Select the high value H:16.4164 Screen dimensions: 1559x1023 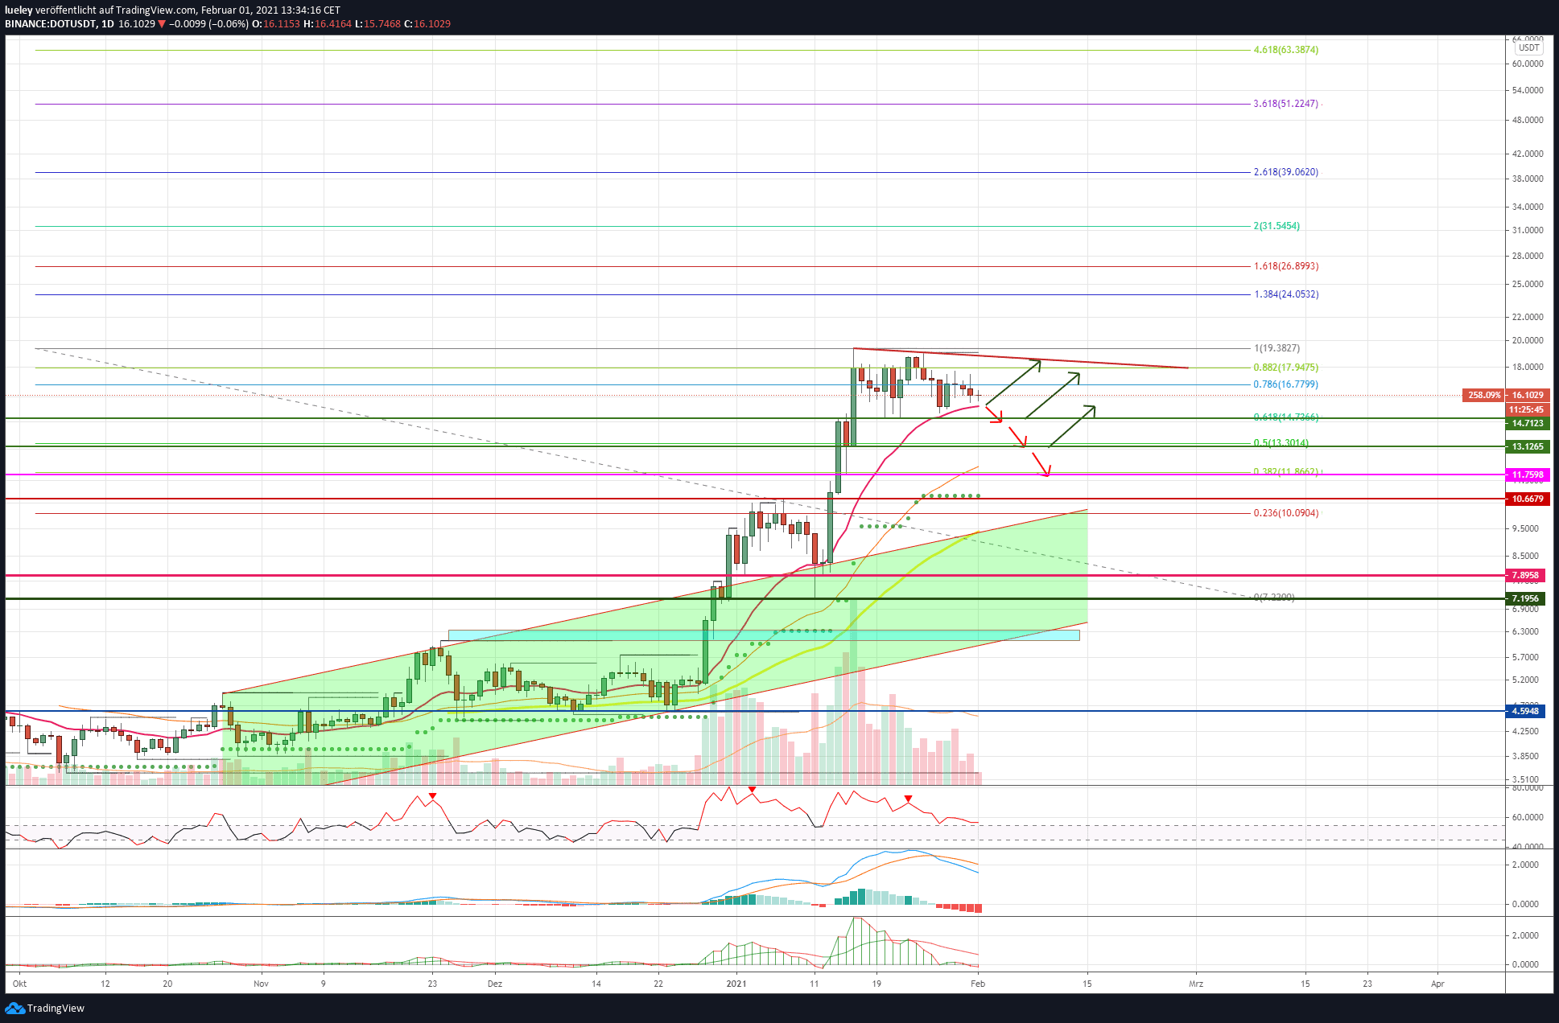(x=328, y=24)
